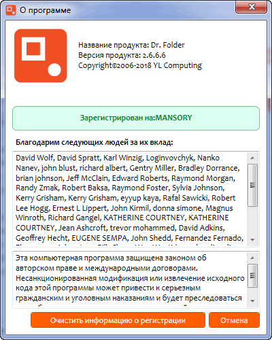Click the license text scrollbar thumb
Image resolution: width=272 pixels, height=340 pixels.
252,275
